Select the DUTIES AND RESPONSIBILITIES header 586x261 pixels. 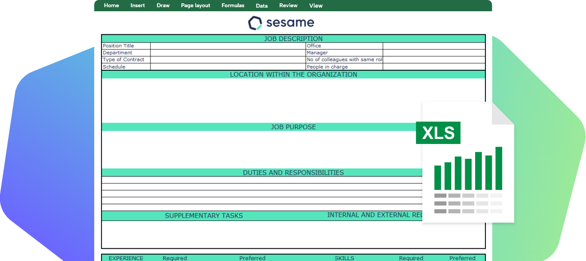click(x=294, y=172)
